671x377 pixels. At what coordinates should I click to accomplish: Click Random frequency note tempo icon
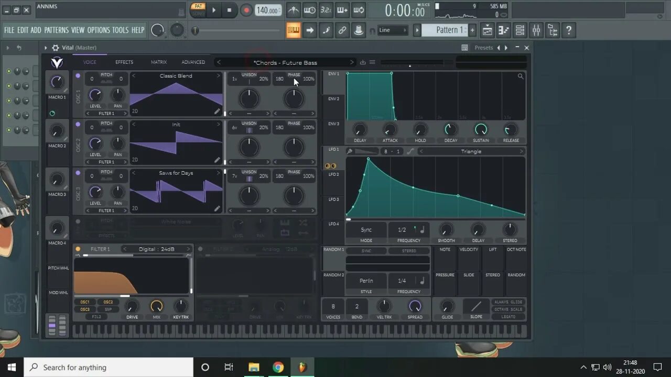point(422,281)
